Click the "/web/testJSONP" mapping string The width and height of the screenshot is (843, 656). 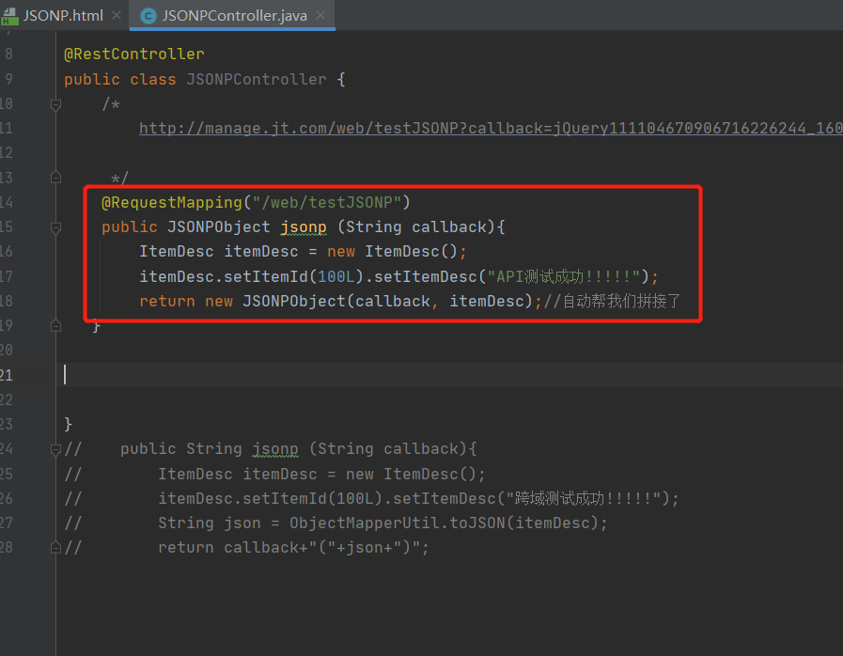coord(327,202)
